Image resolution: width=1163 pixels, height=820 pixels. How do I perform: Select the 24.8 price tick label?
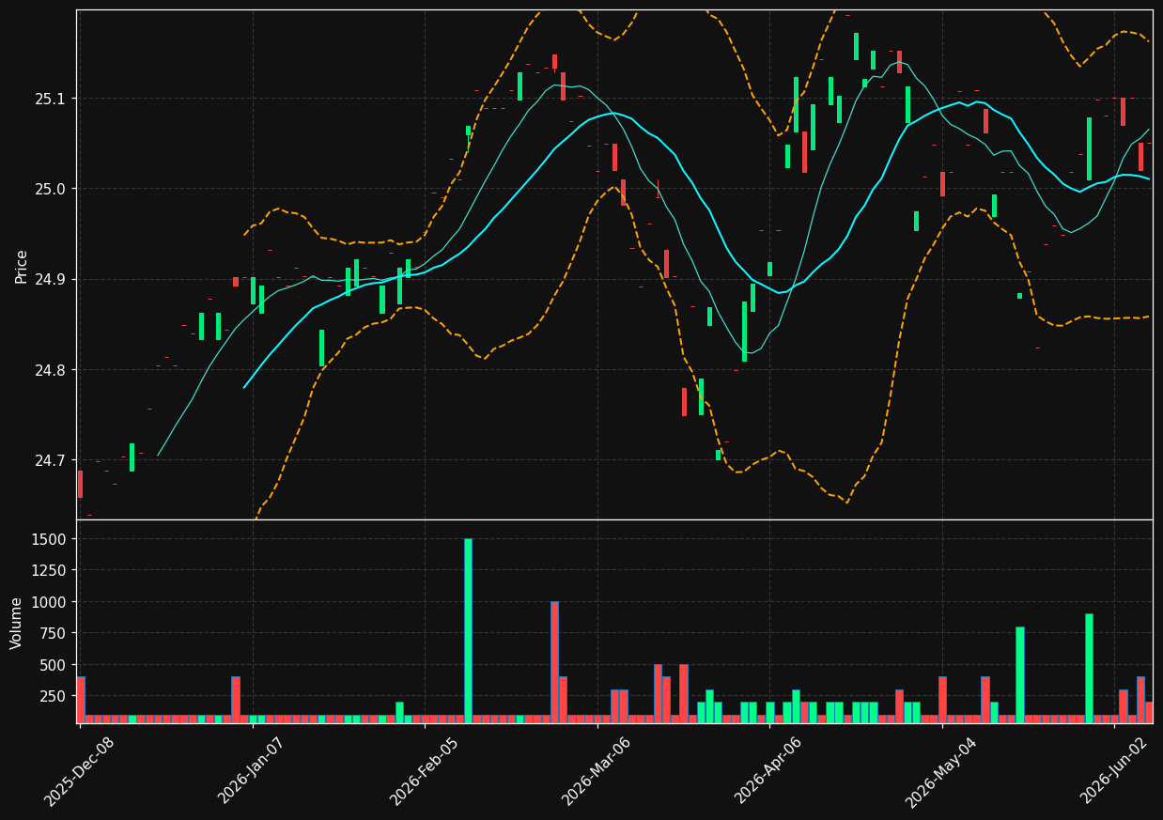coord(52,370)
